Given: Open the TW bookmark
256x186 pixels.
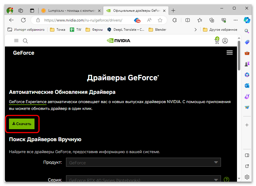Looking at the screenshot, I should click(x=76, y=30).
